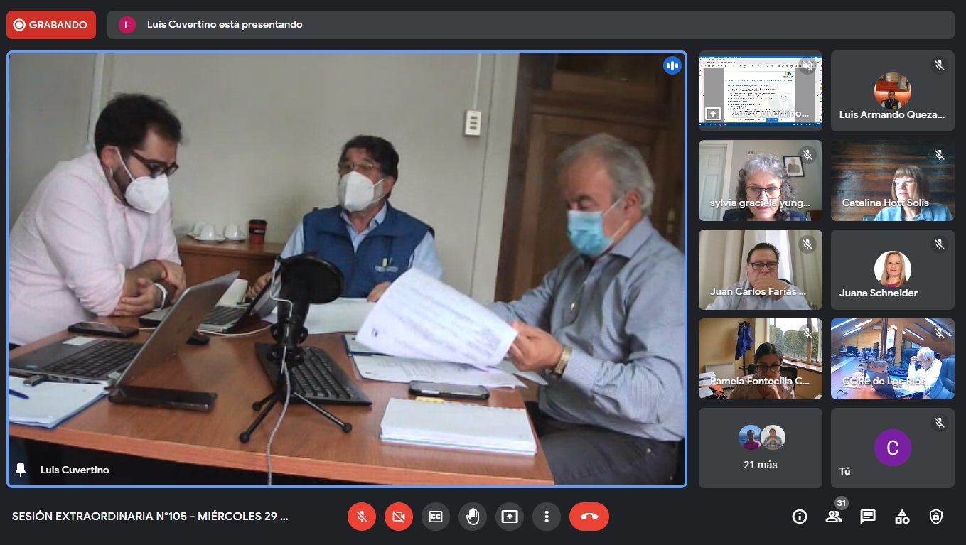Open the more options menu
Viewport: 966px width, 545px height.
[x=547, y=517]
